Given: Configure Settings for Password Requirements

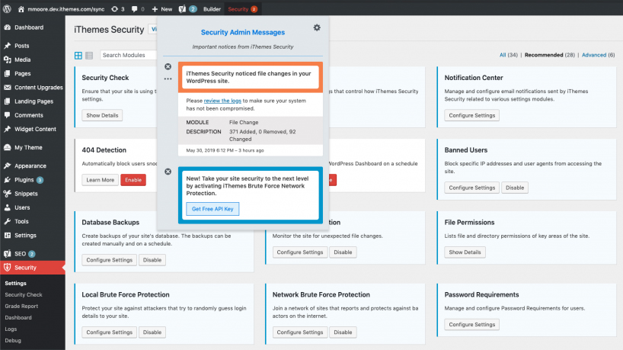Looking at the screenshot, I should point(471,325).
